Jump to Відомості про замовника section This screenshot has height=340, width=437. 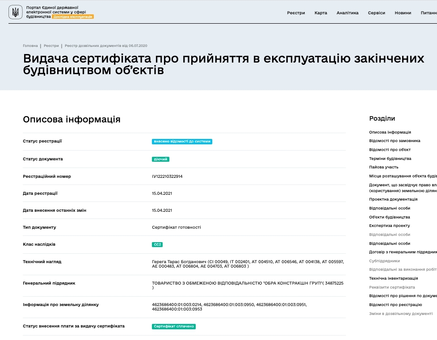(395, 141)
